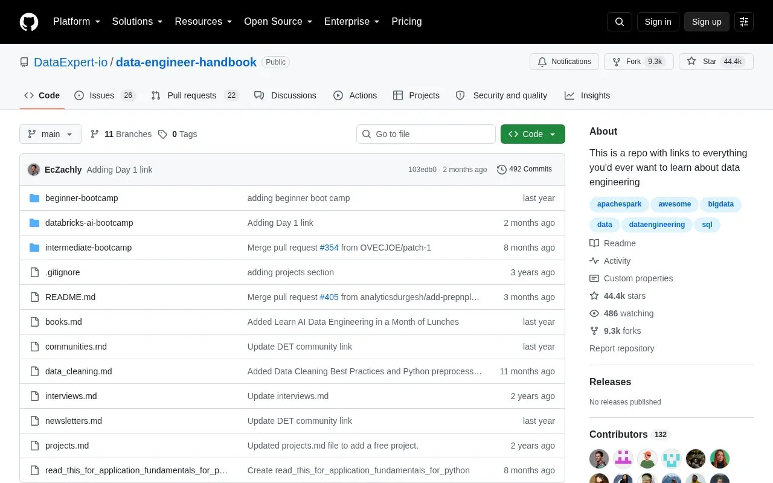Open the search magnifier button
The width and height of the screenshot is (773, 483).
pos(620,22)
